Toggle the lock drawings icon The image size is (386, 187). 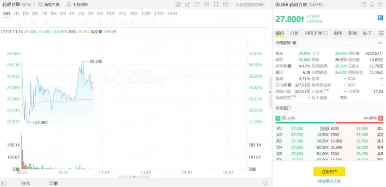click(123, 23)
